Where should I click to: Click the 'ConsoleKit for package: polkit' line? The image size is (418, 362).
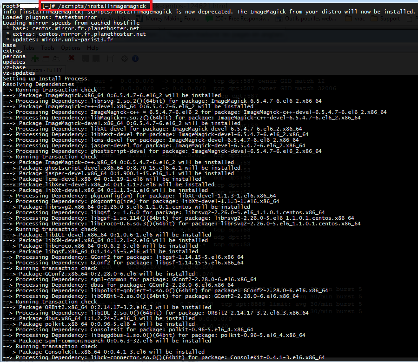tap(128, 330)
